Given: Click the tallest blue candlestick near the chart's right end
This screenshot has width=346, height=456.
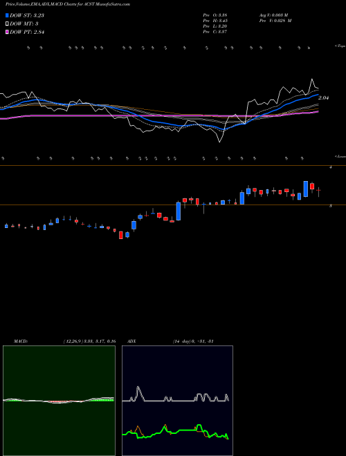Looking at the screenshot, I should pyautogui.click(x=305, y=189).
